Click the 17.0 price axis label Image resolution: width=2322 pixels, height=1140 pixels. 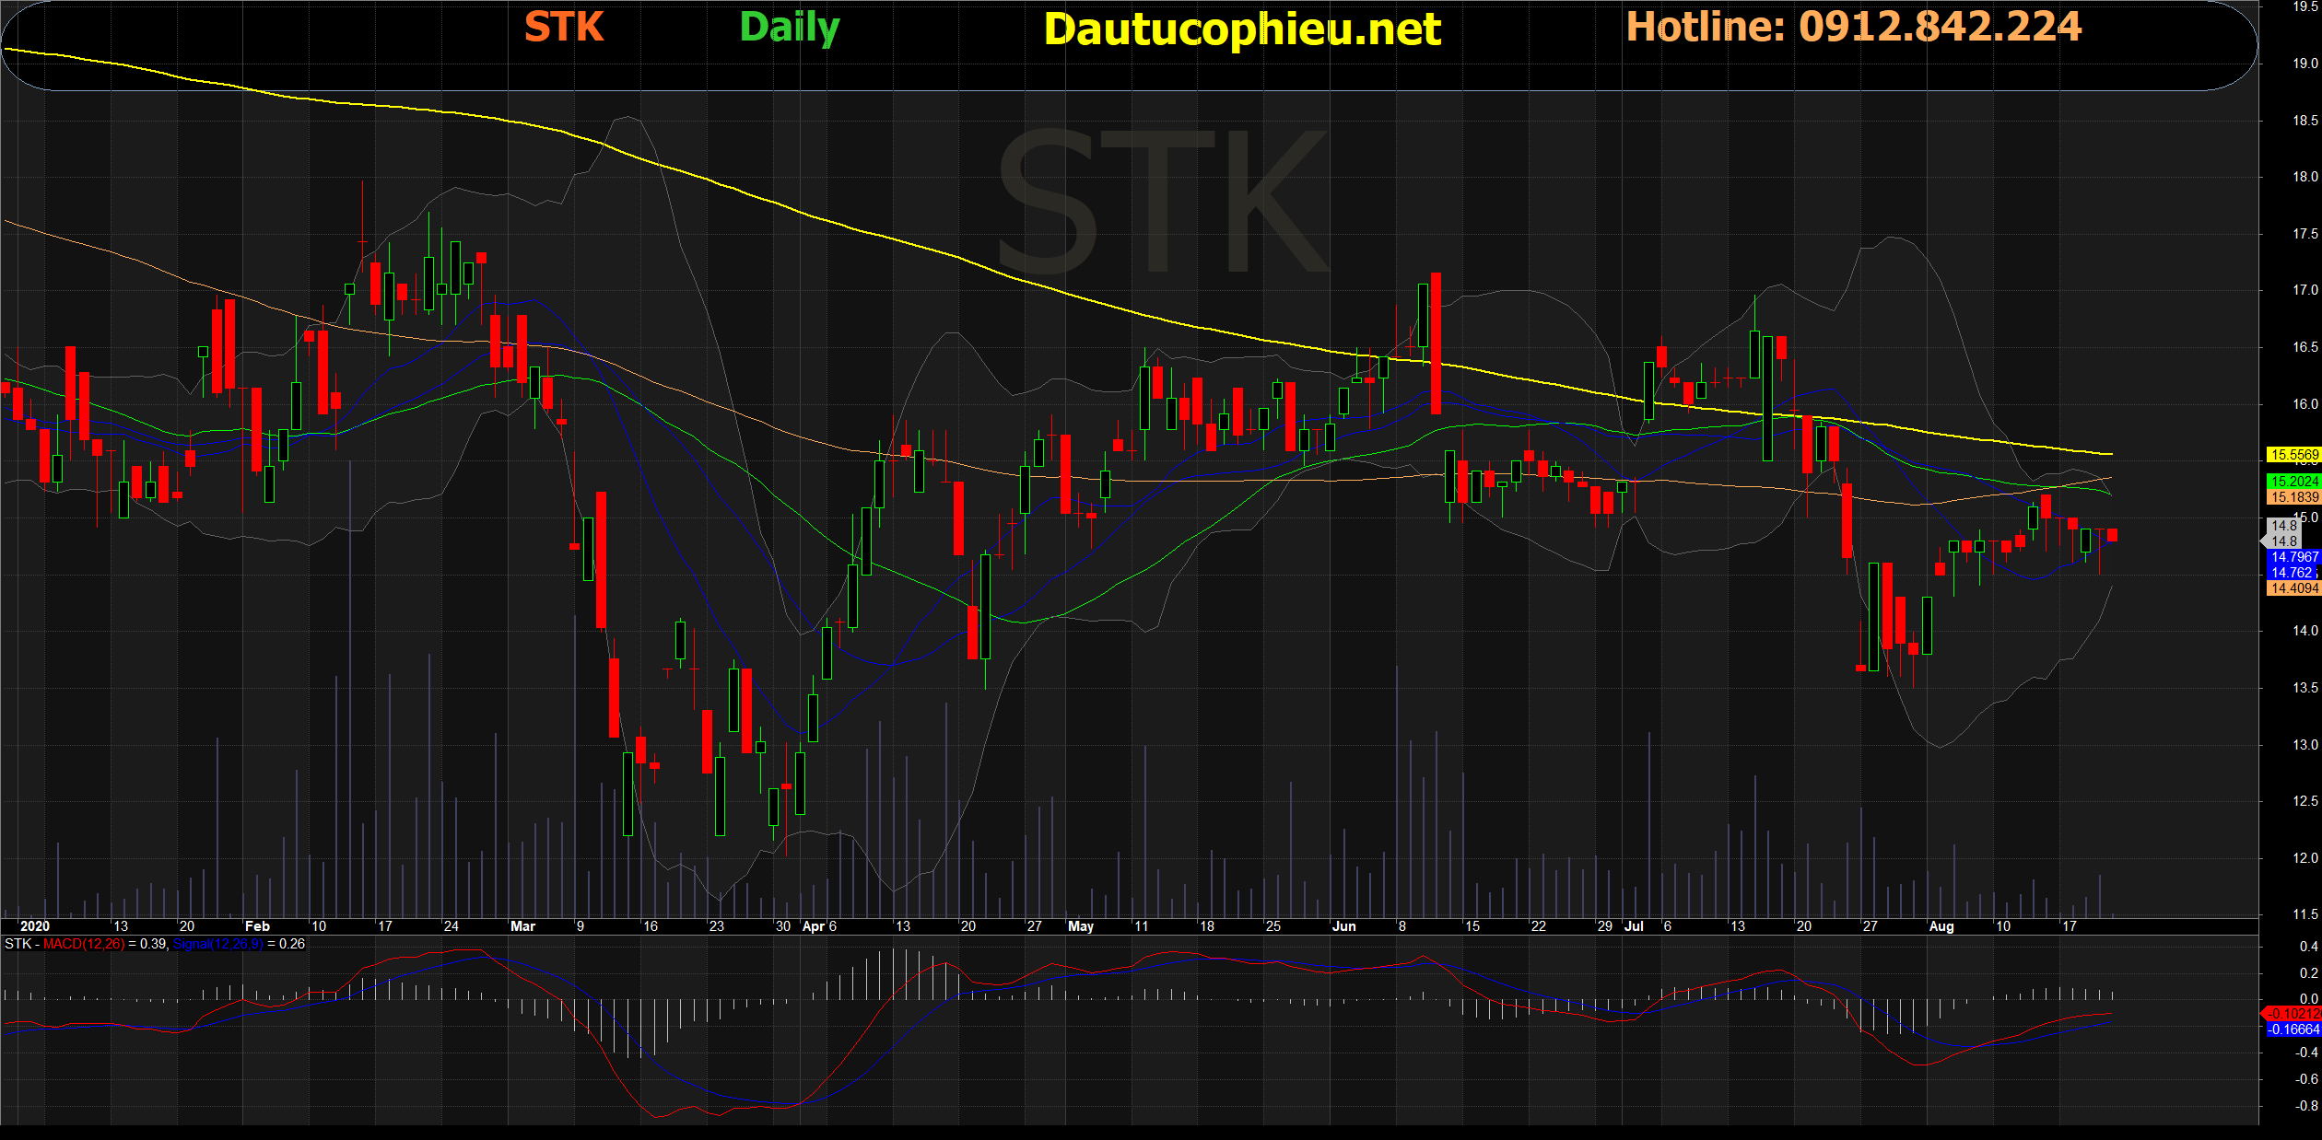(x=2304, y=290)
